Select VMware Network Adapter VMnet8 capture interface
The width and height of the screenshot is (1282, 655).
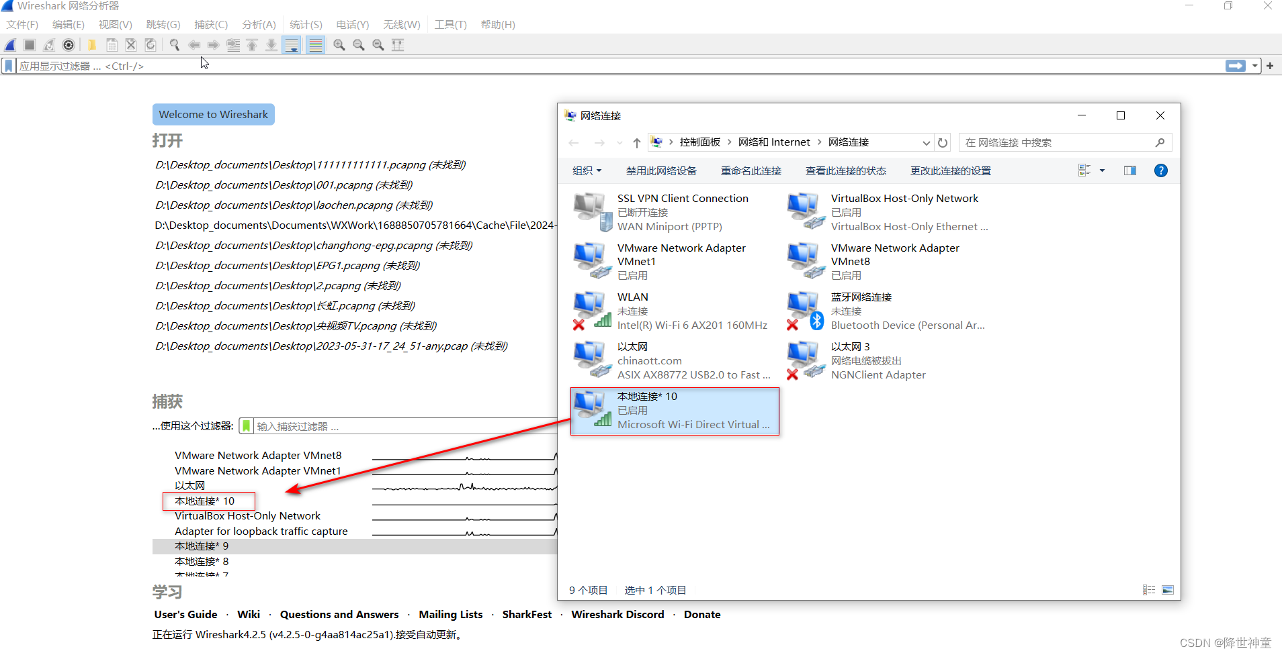click(258, 456)
